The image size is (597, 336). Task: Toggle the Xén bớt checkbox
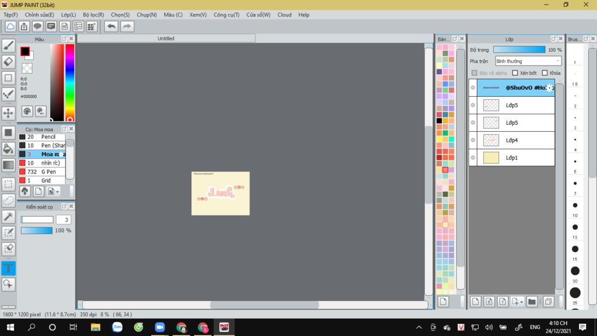[515, 73]
